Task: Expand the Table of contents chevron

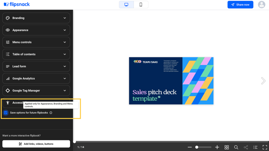Action: click(65, 54)
